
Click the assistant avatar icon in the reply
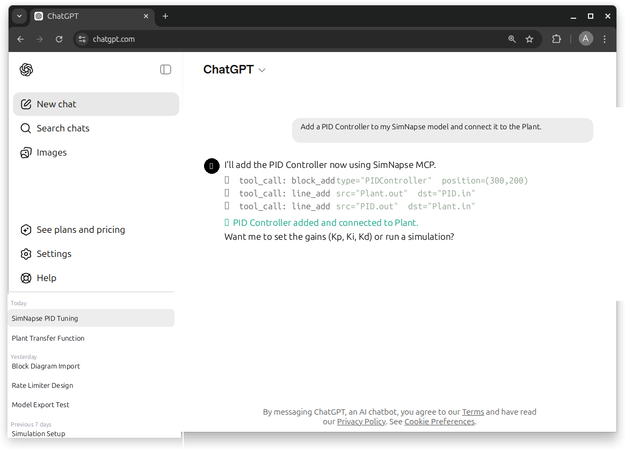tap(212, 166)
